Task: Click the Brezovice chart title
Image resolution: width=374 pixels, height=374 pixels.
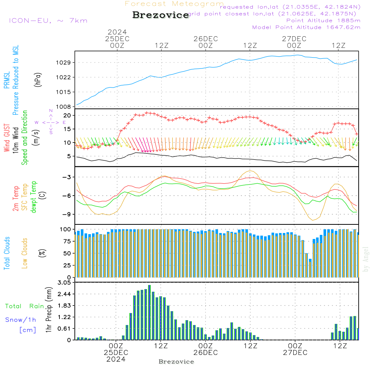Action: tap(161, 15)
